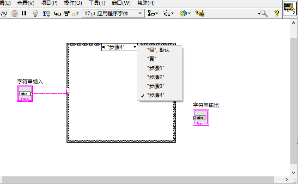Open the 帮助(H) menu
298x184 pixels.
(x=146, y=3)
